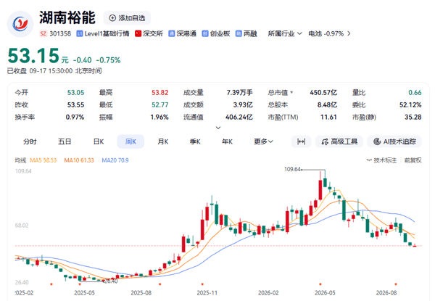Click the arrow after 电池 -0.97%

pyautogui.click(x=349, y=33)
